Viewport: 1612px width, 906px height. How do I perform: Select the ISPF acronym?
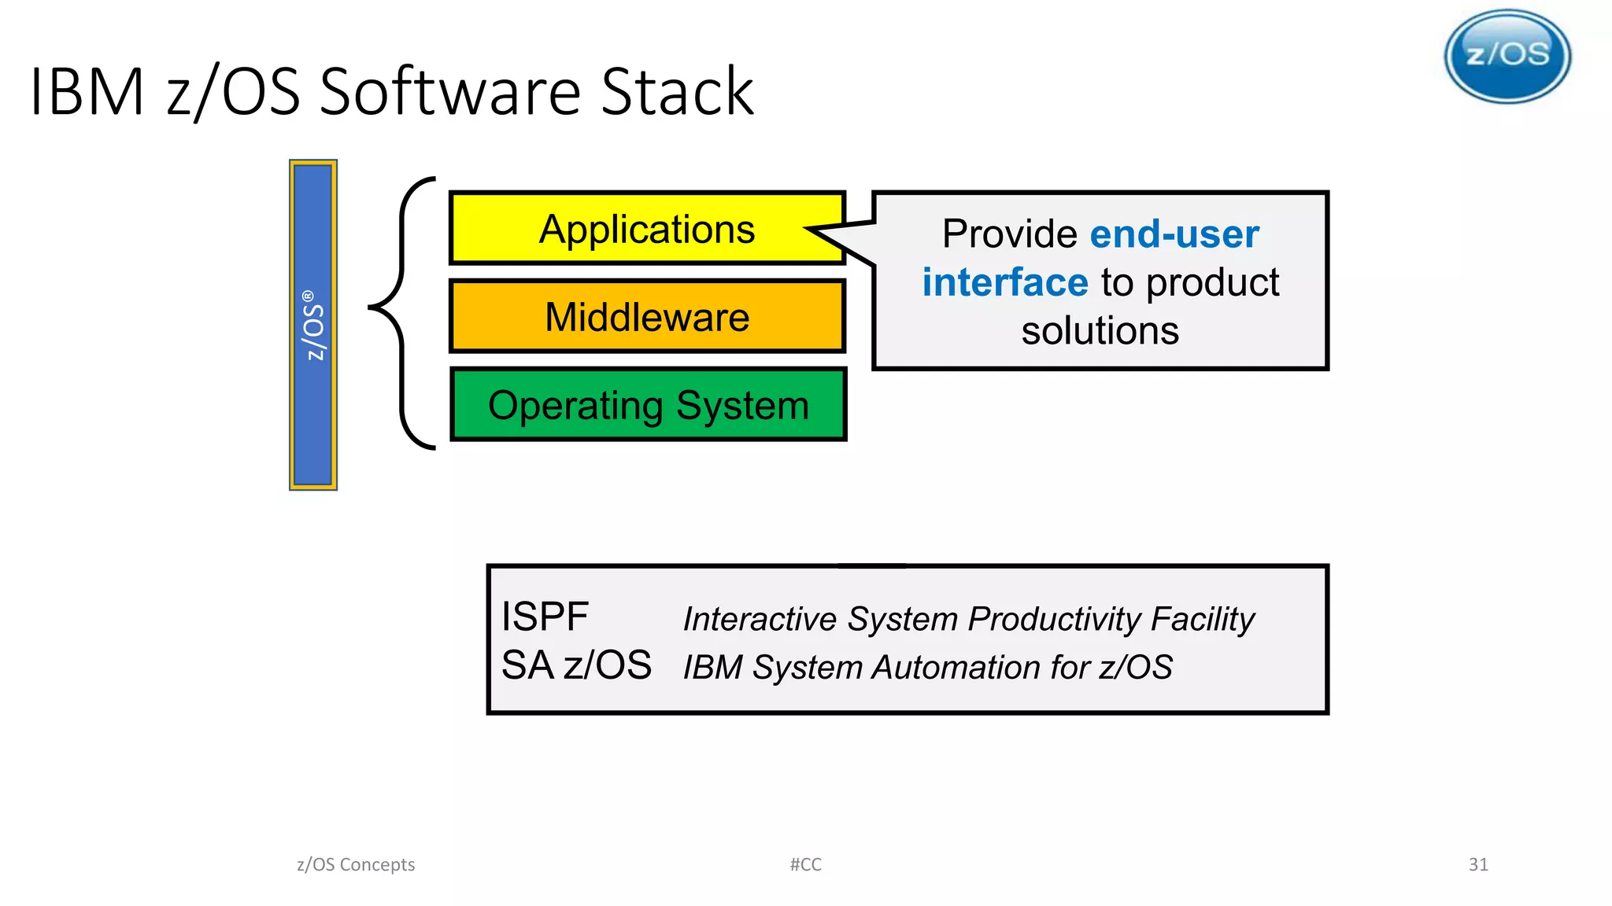tap(545, 617)
